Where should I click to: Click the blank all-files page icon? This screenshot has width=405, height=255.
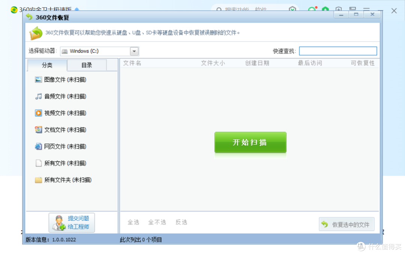point(39,163)
